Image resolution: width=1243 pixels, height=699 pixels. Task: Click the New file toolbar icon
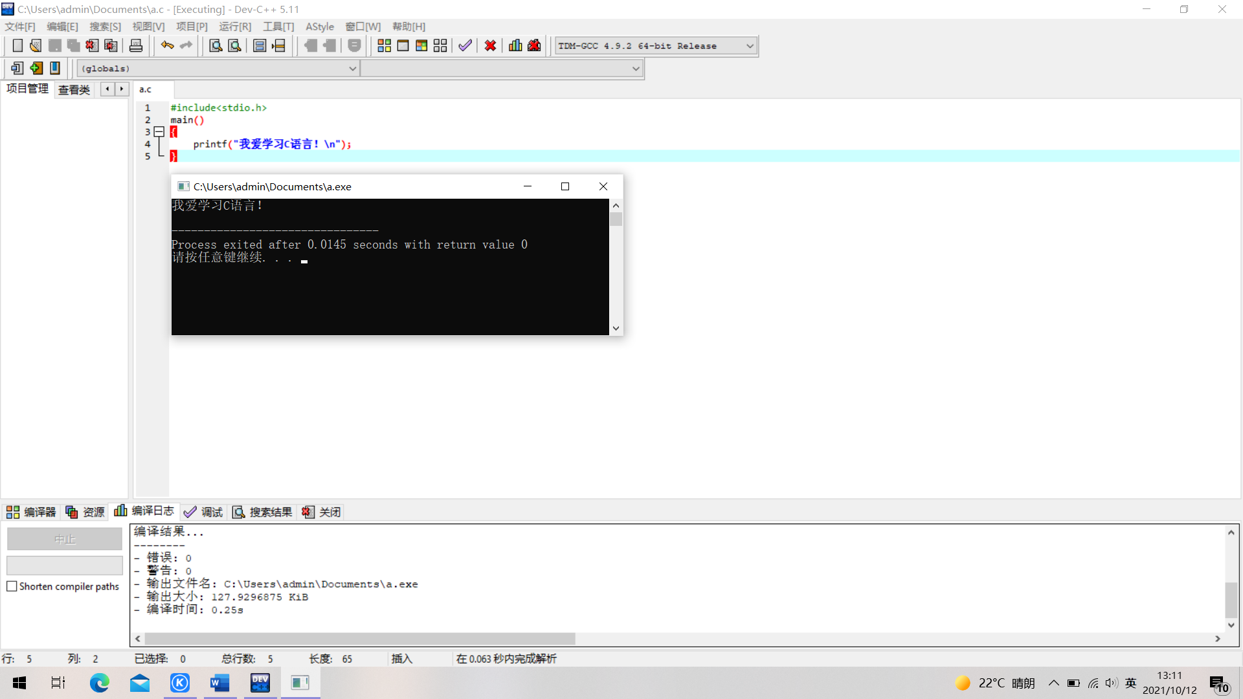tap(17, 45)
